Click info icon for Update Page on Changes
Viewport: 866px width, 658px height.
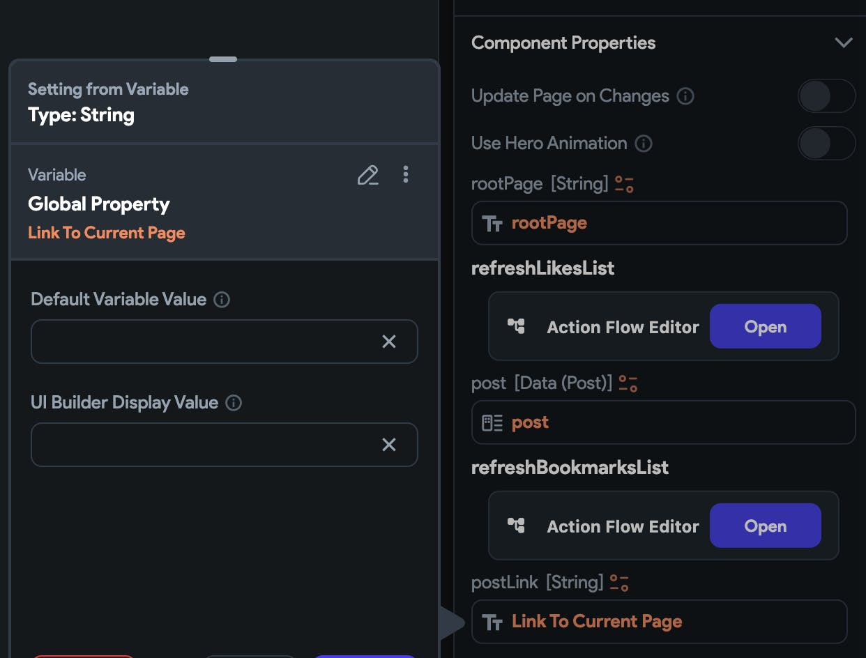tap(685, 96)
